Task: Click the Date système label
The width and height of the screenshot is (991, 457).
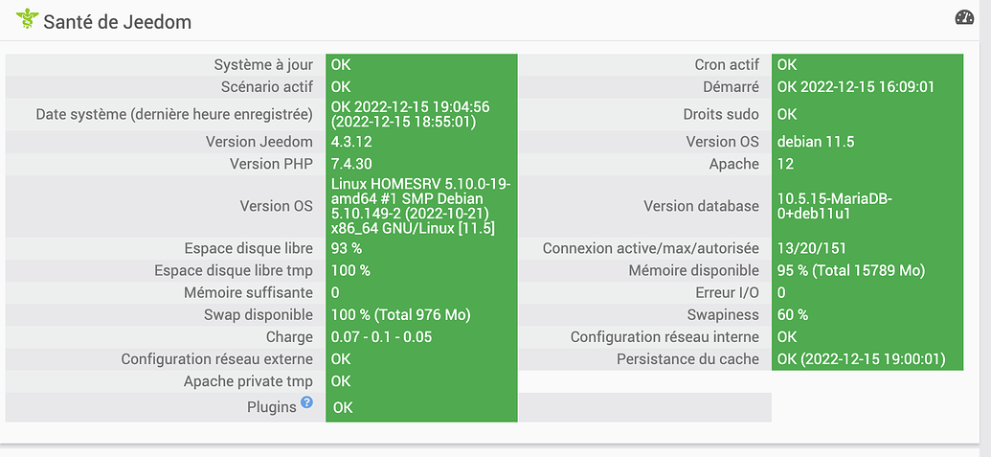Action: [174, 114]
